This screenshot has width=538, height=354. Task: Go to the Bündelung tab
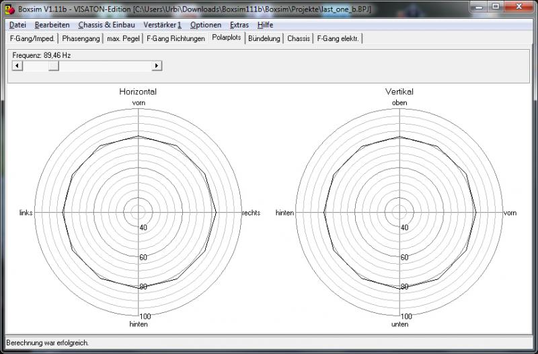pos(264,38)
